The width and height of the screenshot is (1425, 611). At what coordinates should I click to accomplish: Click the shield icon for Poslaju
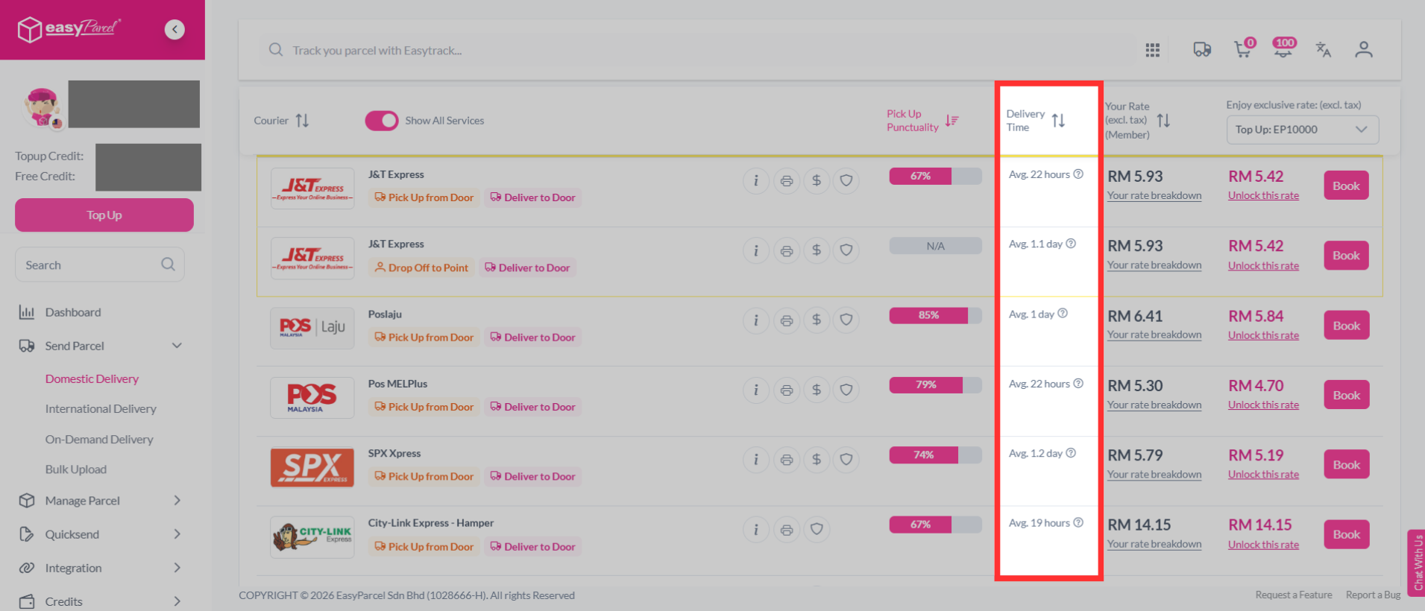tap(846, 320)
